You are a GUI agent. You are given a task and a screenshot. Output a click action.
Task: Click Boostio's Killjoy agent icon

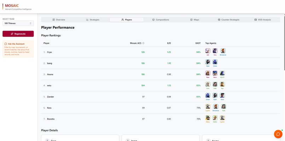point(208,118)
